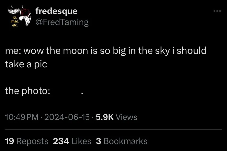227x151 pixels.
Task: View the 234 Likes list
Action: 72,141
